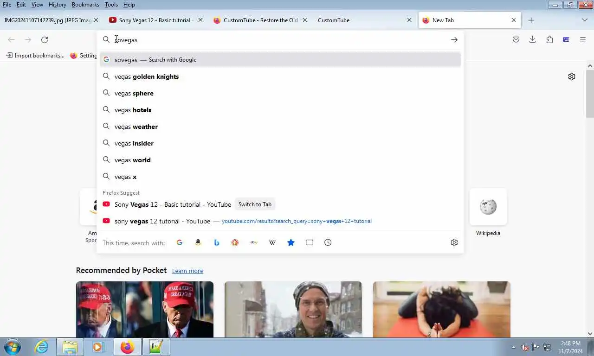Select vegas weather suggestion

(280, 127)
